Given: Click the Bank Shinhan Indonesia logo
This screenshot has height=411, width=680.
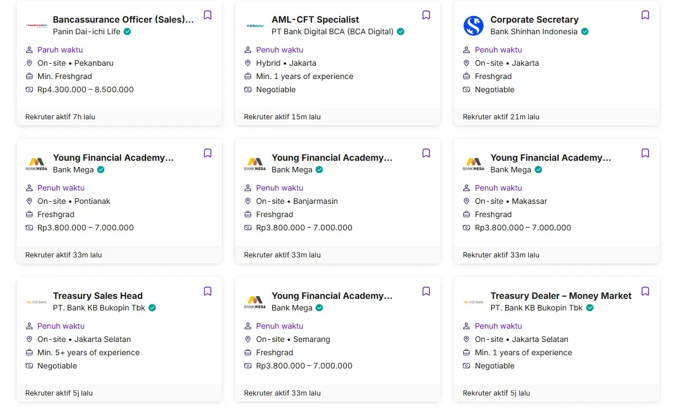Looking at the screenshot, I should pyautogui.click(x=474, y=25).
